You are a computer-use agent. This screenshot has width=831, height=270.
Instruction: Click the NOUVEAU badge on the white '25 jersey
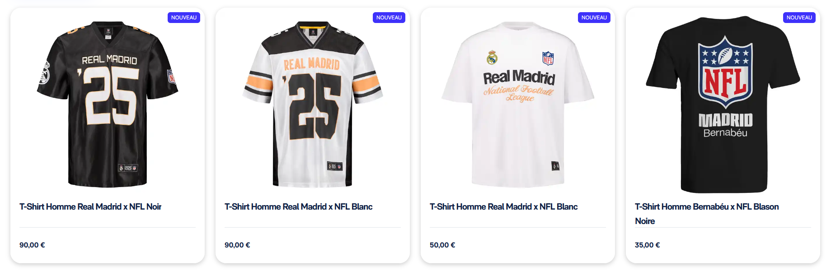point(389,18)
